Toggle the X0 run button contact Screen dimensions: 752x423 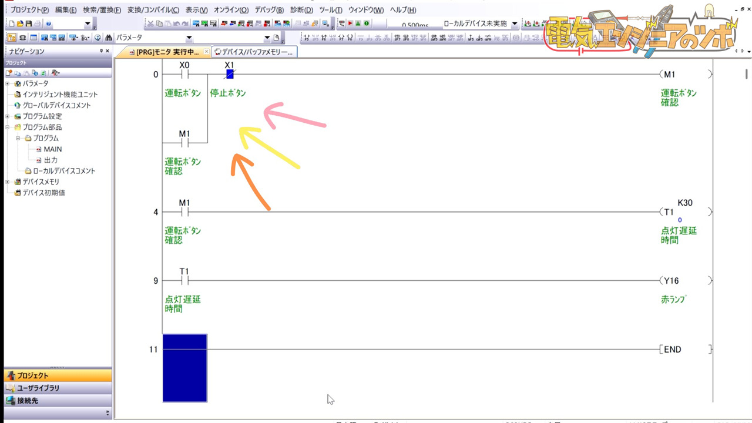(184, 74)
